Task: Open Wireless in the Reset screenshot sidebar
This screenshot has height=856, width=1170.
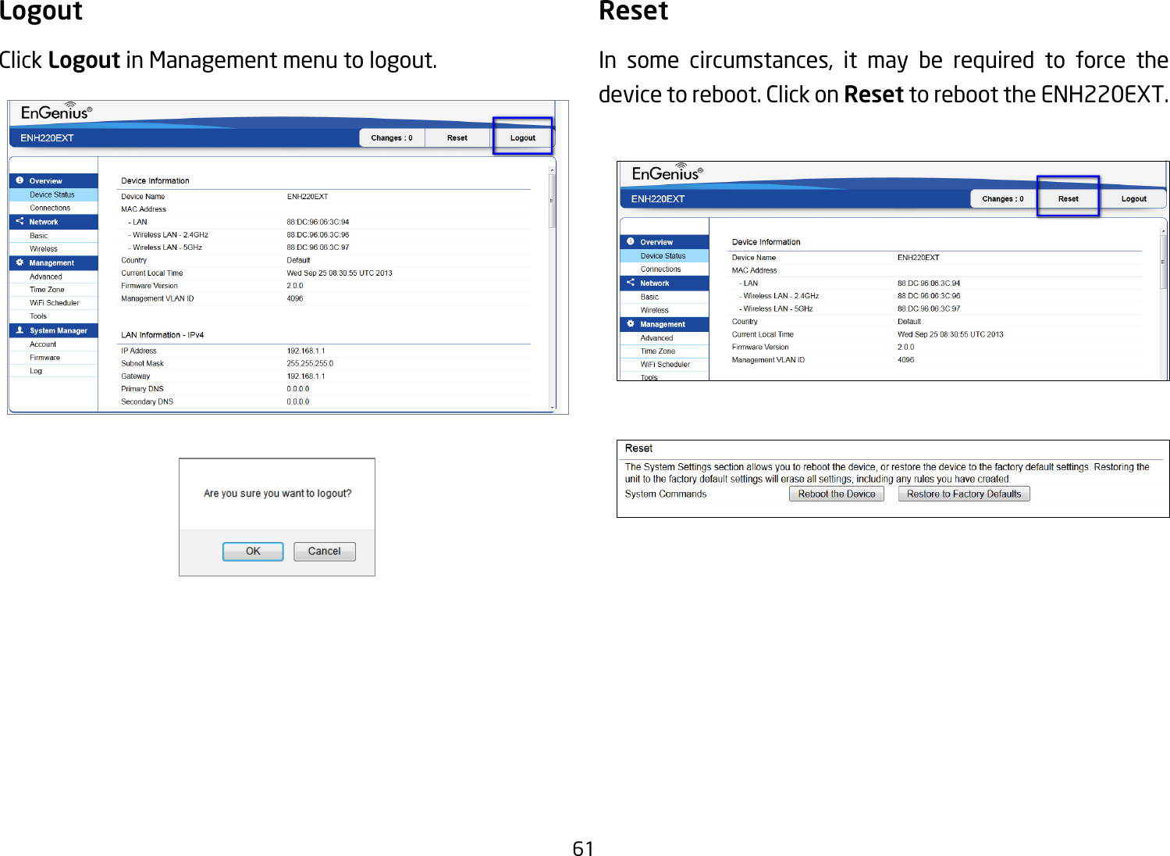Action: (664, 310)
